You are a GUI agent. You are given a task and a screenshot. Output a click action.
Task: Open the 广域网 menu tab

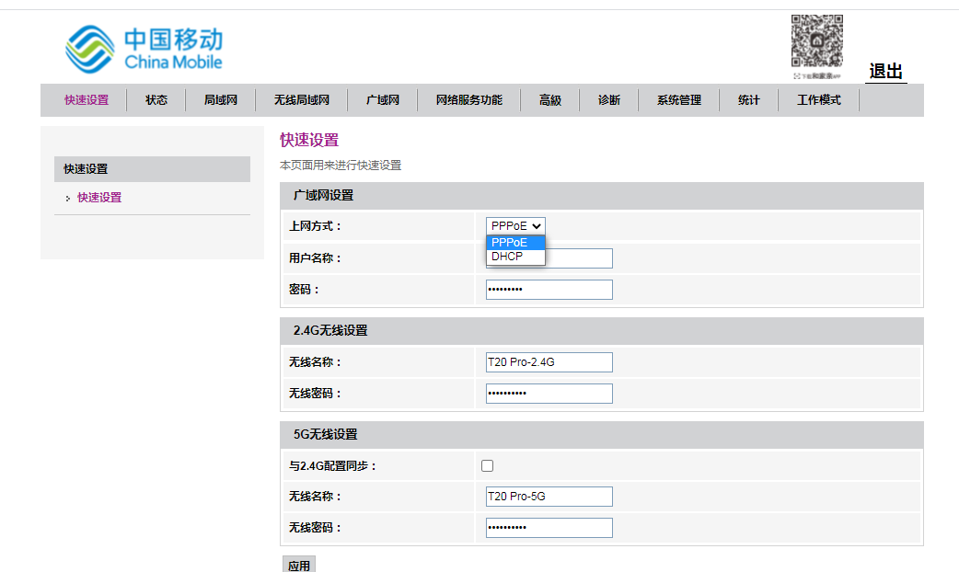coord(382,99)
